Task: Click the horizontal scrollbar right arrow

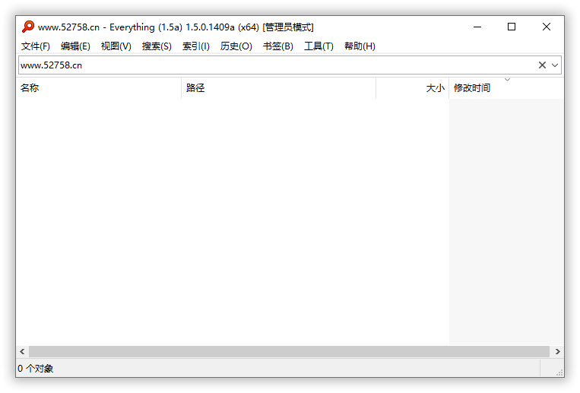Action: click(x=557, y=351)
